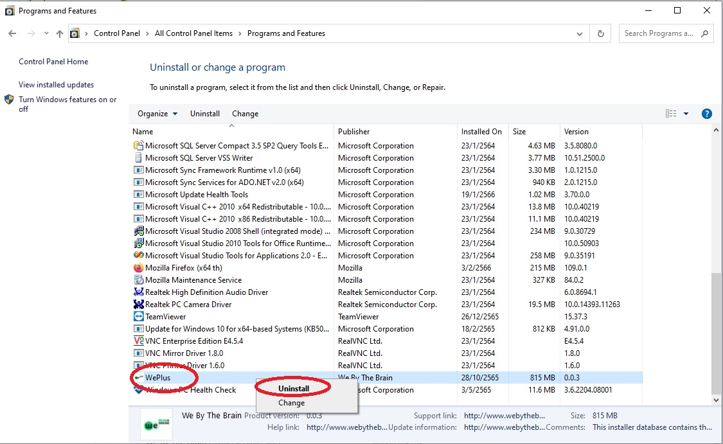Click the Programs and Features title bar icon

[9, 11]
